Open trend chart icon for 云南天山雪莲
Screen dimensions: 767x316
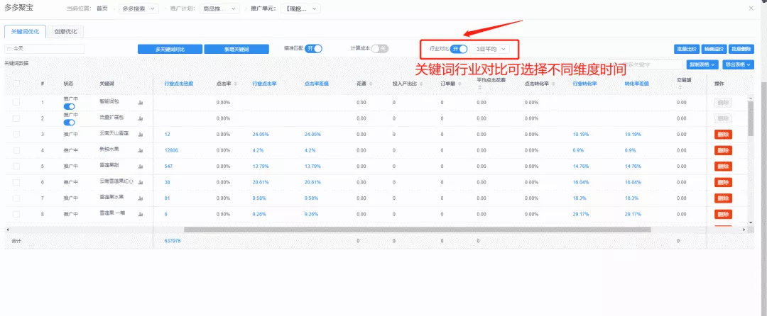[x=141, y=135]
